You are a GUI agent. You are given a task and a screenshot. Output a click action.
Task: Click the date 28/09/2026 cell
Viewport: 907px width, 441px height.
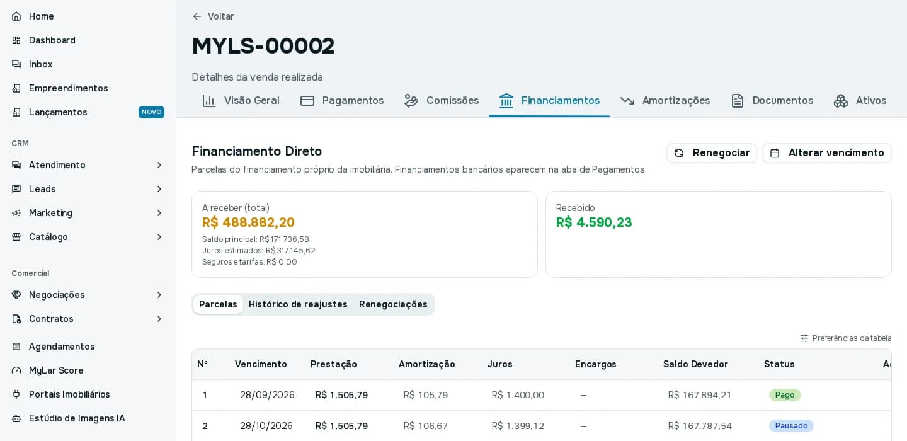pos(267,395)
